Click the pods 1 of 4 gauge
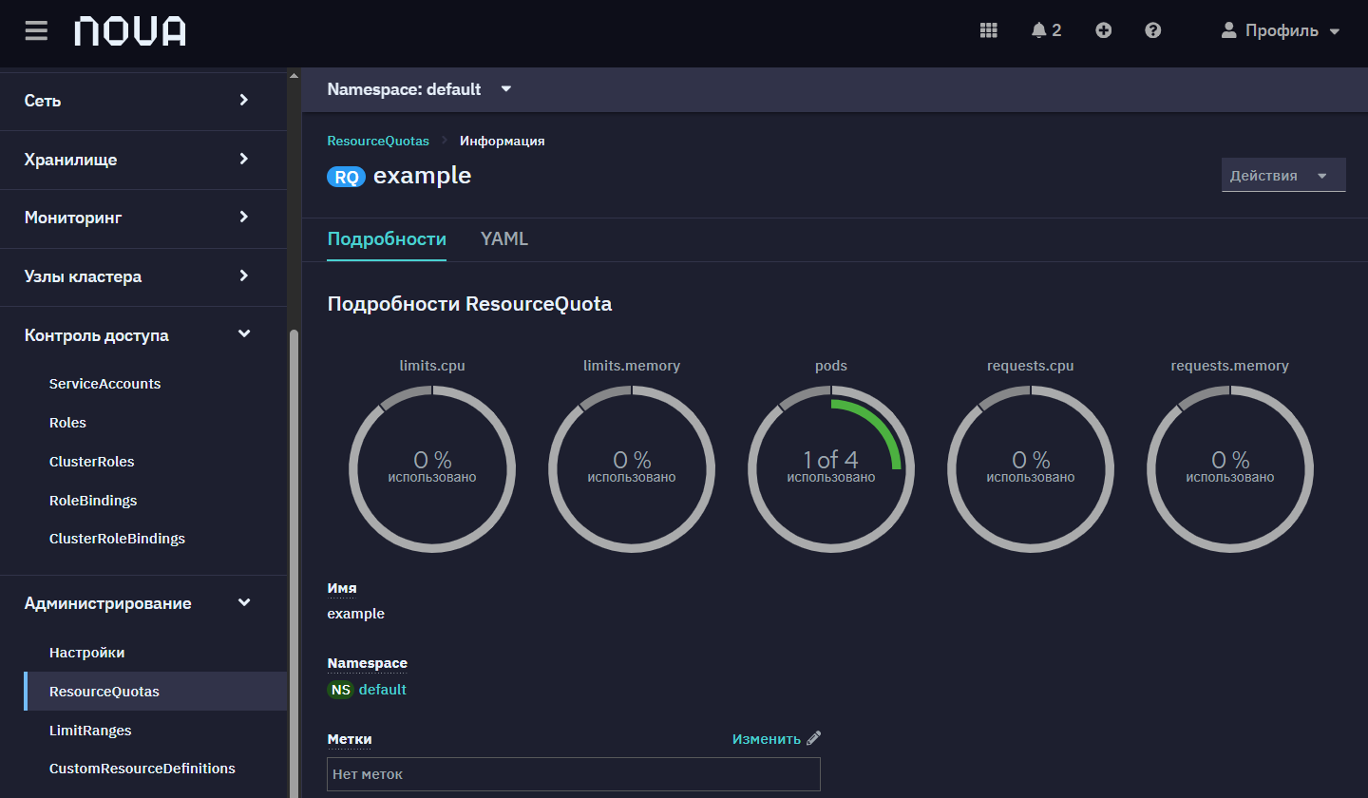The image size is (1368, 798). pyautogui.click(x=831, y=468)
